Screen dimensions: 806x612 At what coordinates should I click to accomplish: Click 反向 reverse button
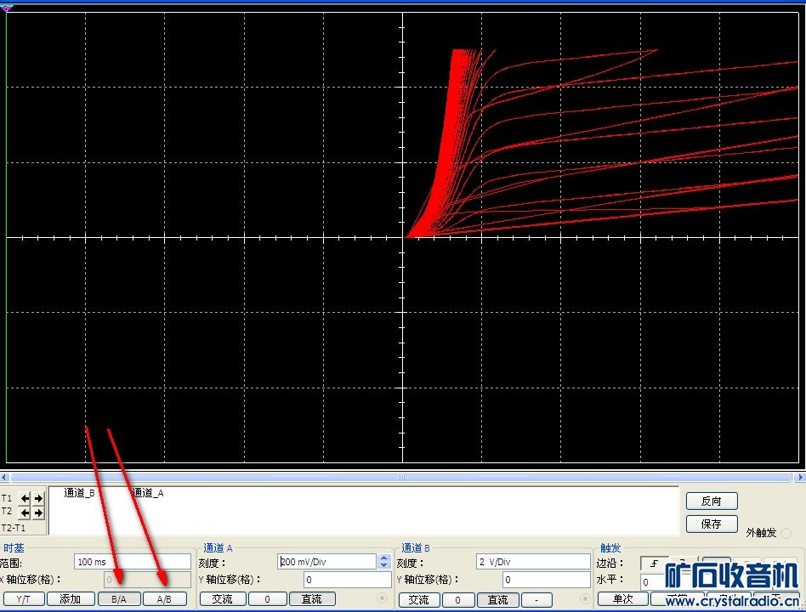pos(711,501)
